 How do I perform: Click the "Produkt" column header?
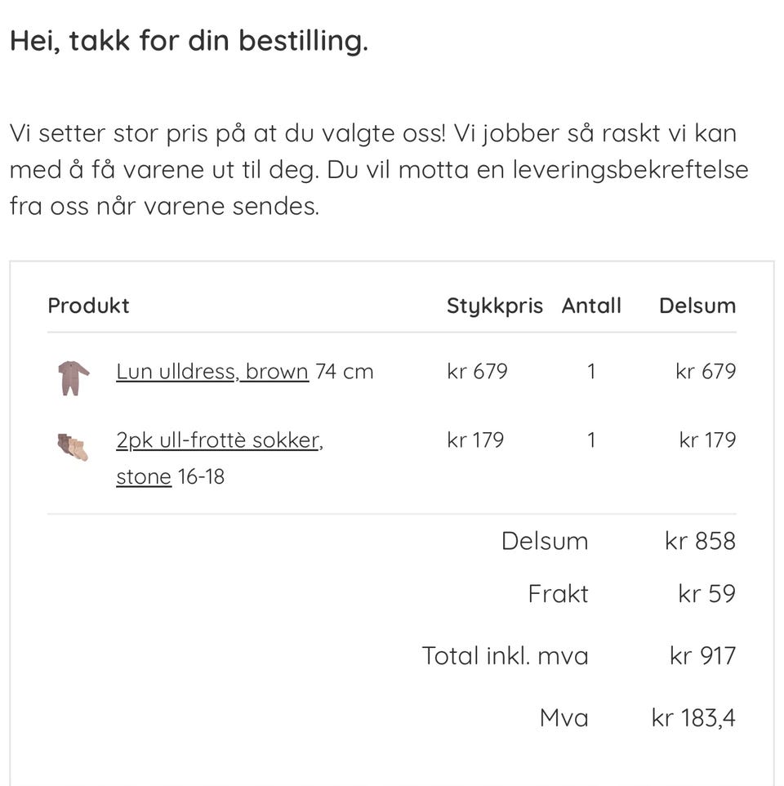click(88, 306)
